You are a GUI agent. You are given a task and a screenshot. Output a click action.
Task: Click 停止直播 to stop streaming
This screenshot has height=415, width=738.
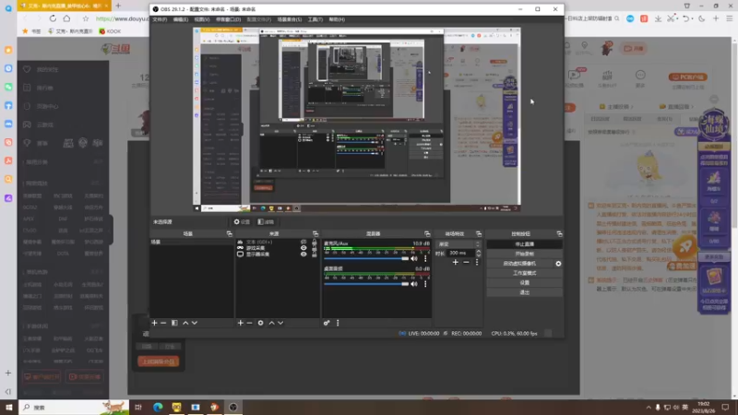524,244
